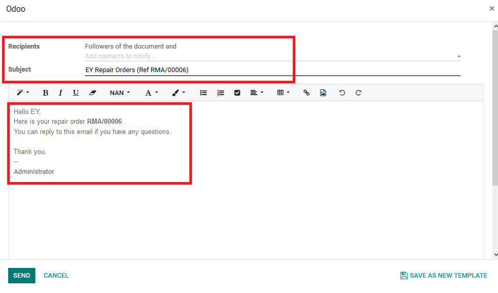Image resolution: width=498 pixels, height=293 pixels.
Task: Open the magic wand style menu
Action: point(23,93)
